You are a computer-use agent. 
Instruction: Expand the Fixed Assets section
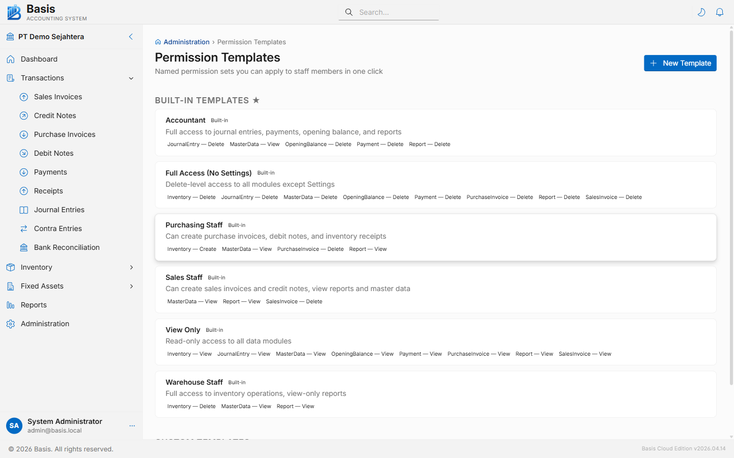point(71,286)
